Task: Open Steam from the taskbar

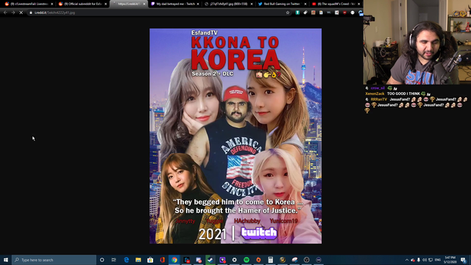Action: (210, 260)
